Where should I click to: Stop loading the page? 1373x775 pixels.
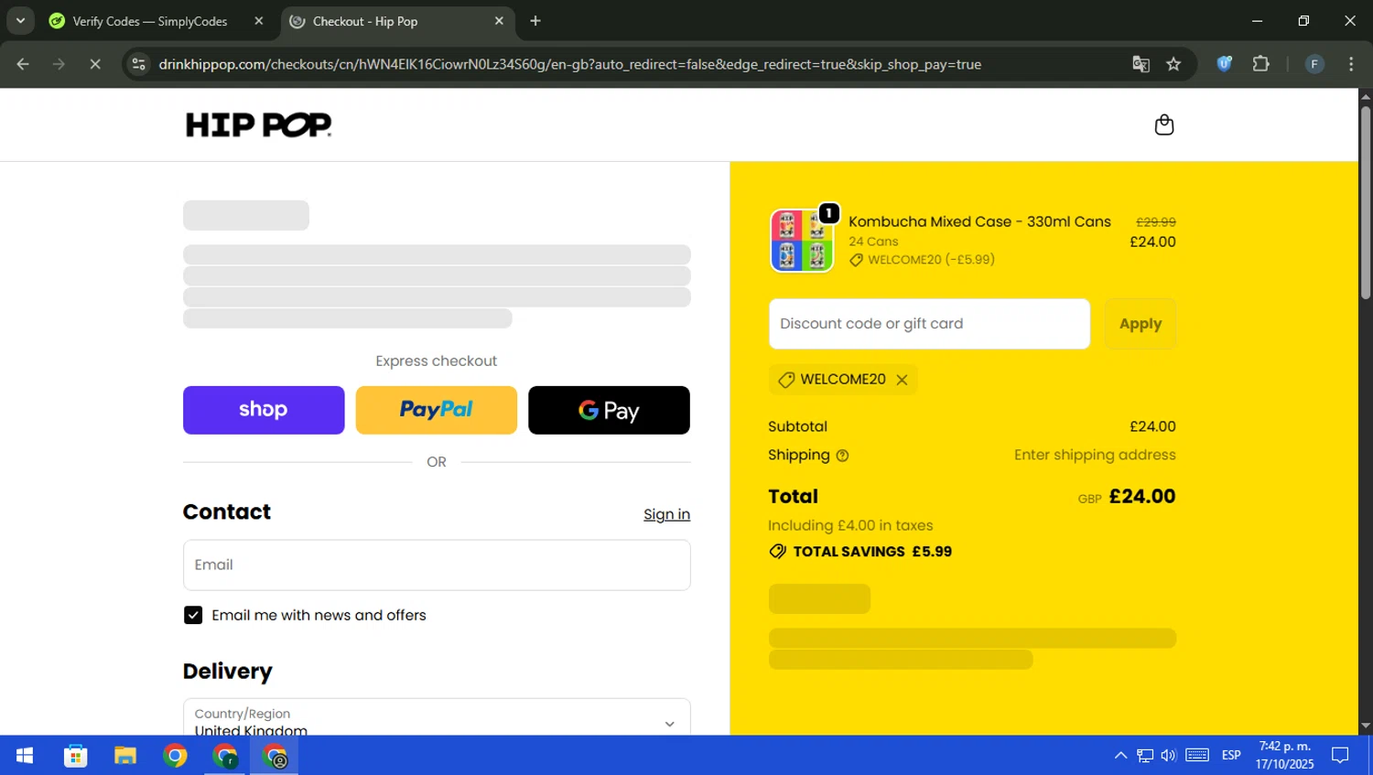coord(94,64)
